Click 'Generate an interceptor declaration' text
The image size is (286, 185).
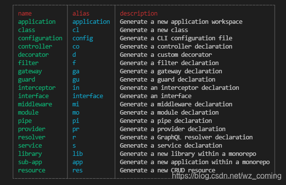(x=179, y=88)
